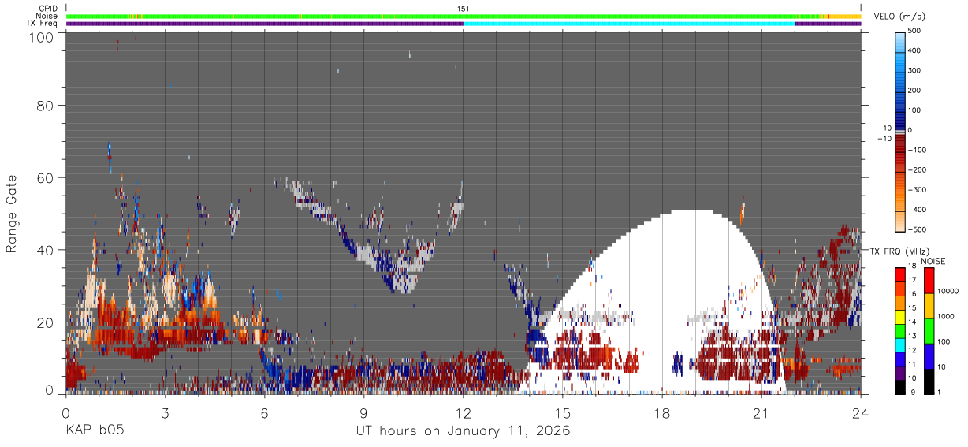The height and width of the screenshot is (447, 968).
Task: Click the y-axis tick label '20'
Action: [45, 322]
